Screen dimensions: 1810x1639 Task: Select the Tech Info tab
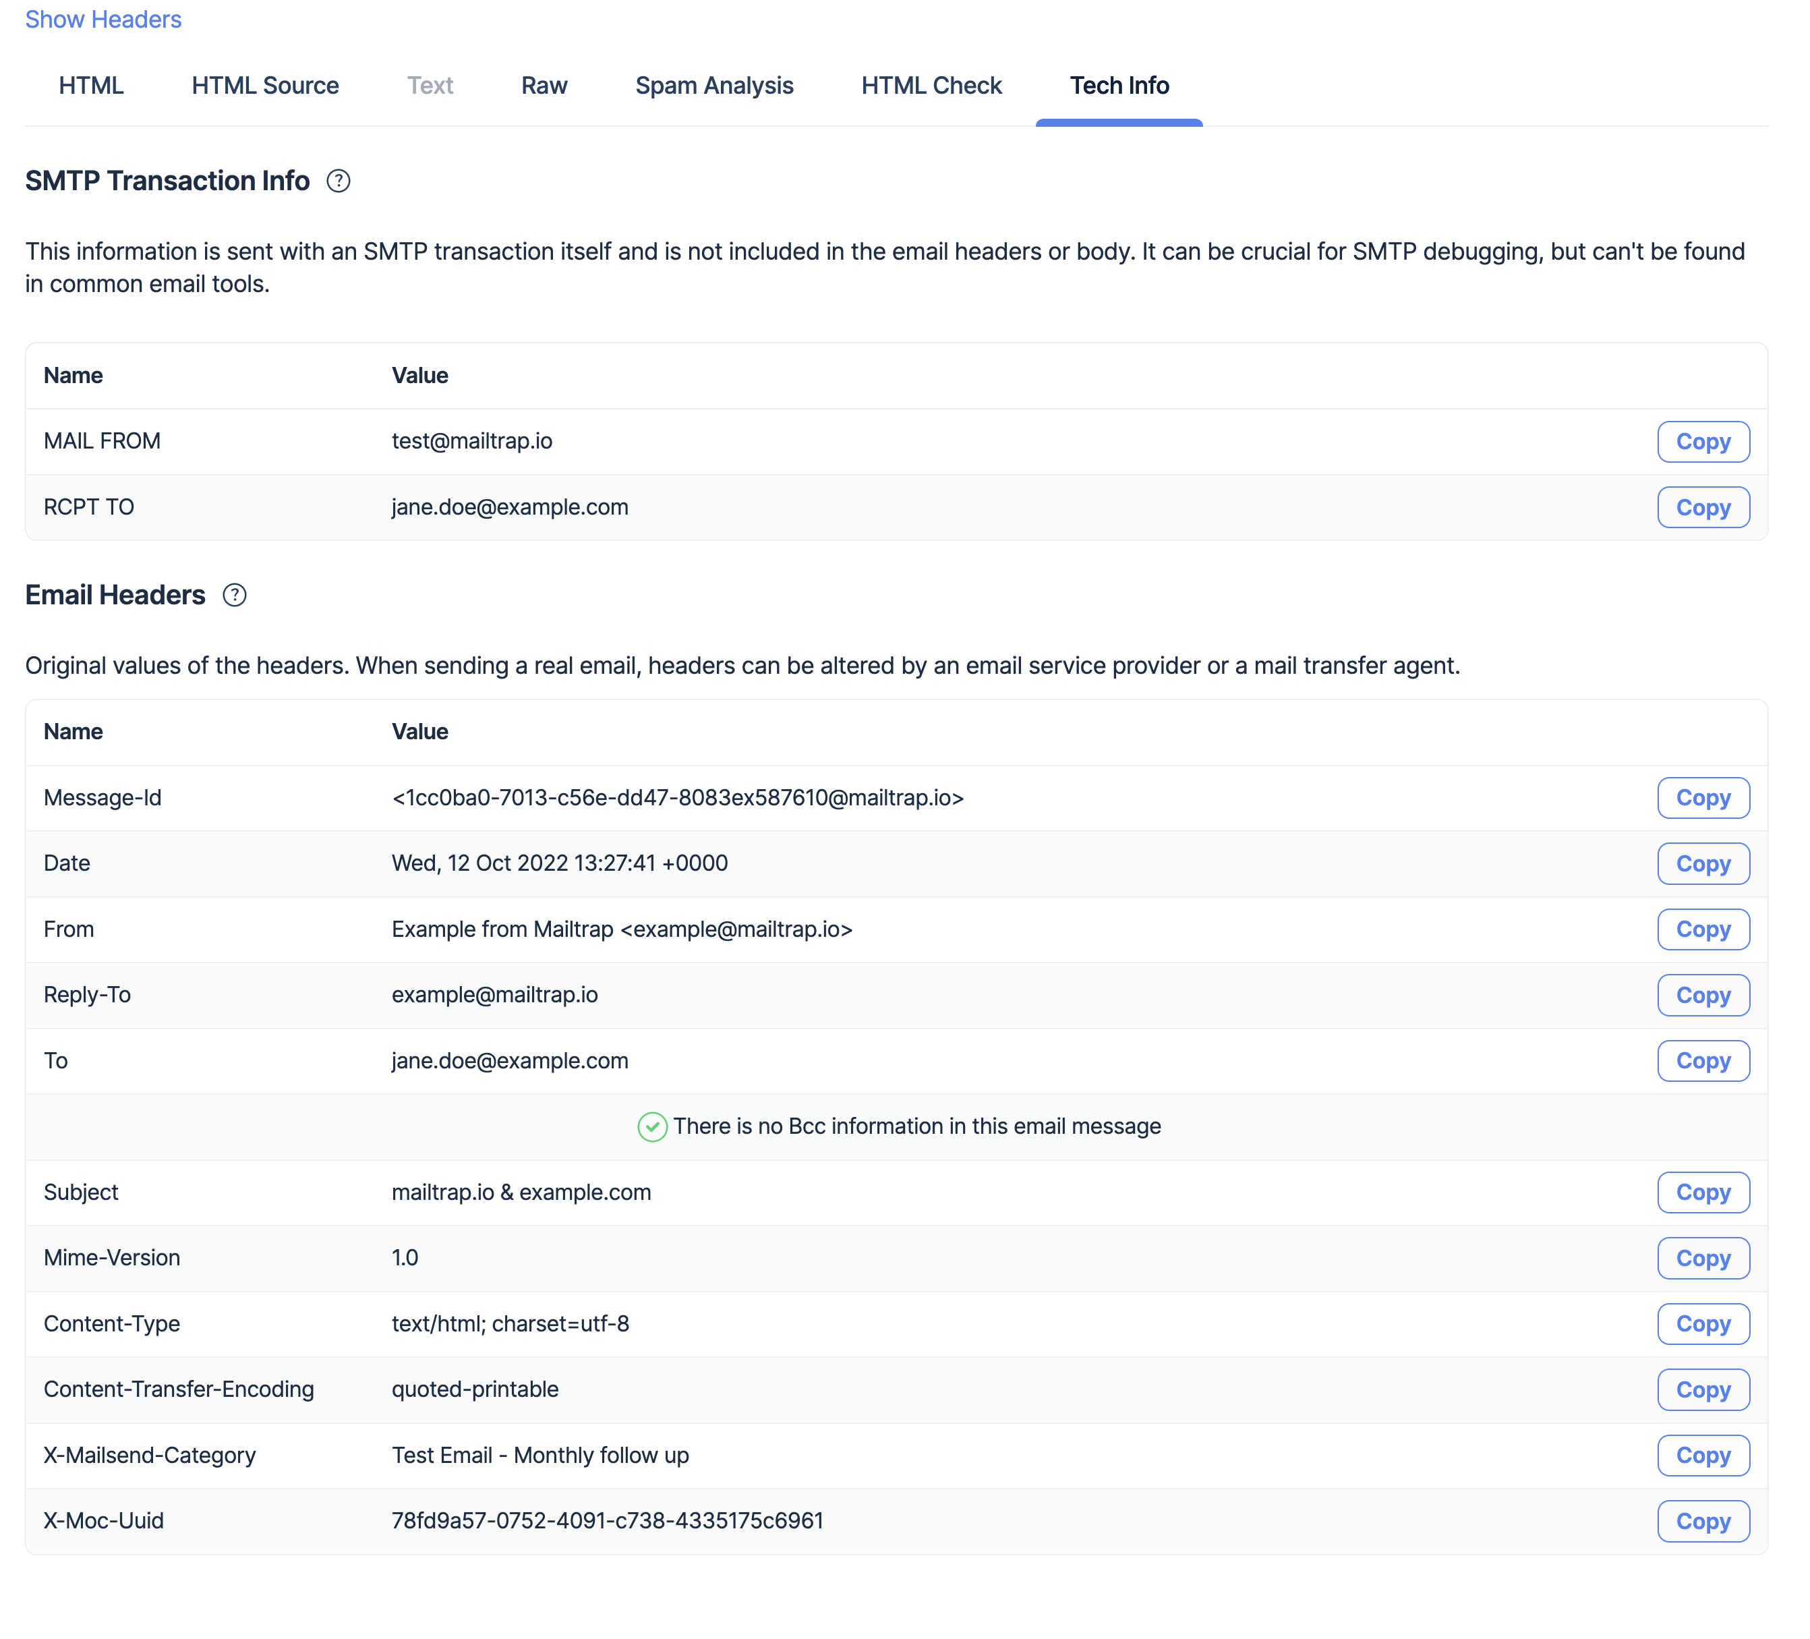pos(1119,85)
